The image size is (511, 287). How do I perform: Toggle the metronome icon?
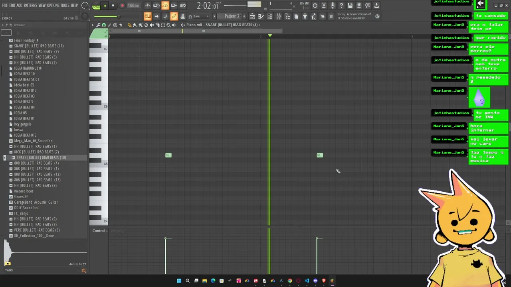tap(148, 6)
